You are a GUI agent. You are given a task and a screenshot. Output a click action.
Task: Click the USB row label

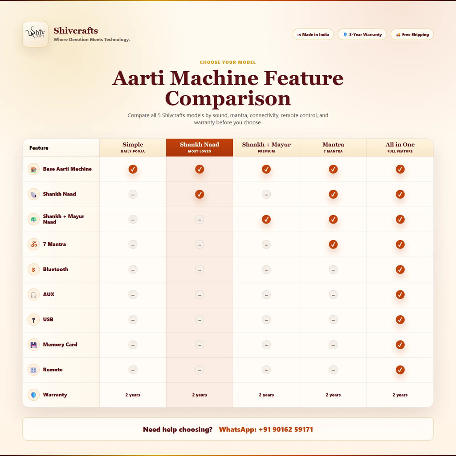(x=48, y=319)
